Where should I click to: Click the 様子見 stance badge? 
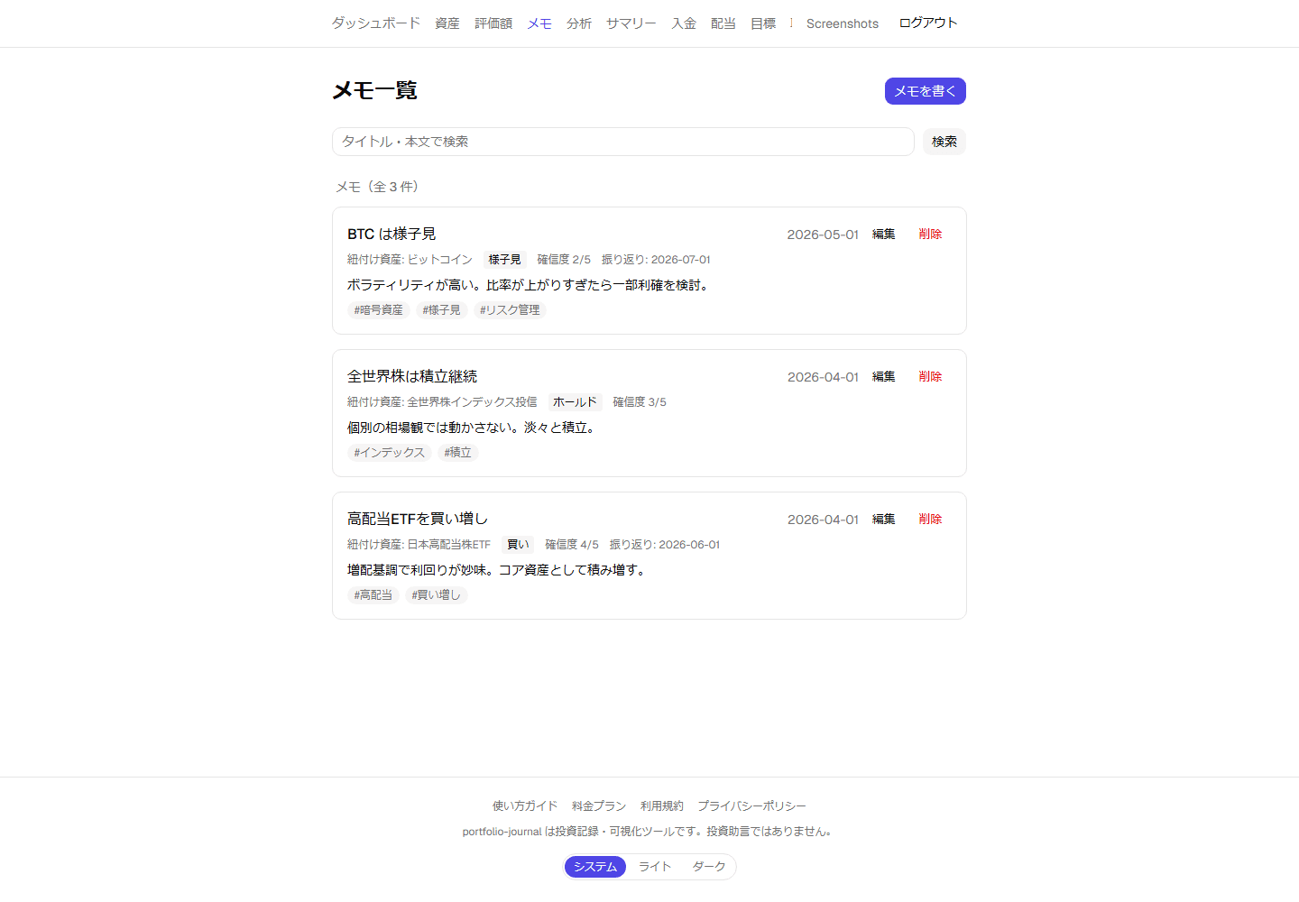click(505, 260)
